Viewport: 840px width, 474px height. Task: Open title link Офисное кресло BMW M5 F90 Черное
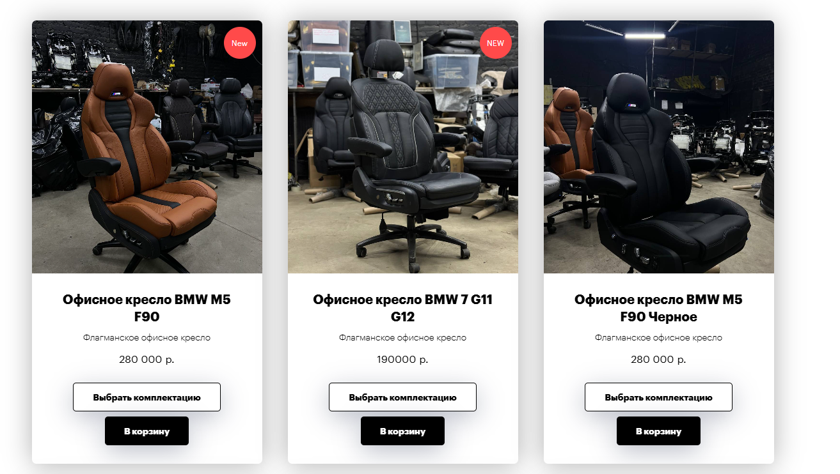(659, 308)
